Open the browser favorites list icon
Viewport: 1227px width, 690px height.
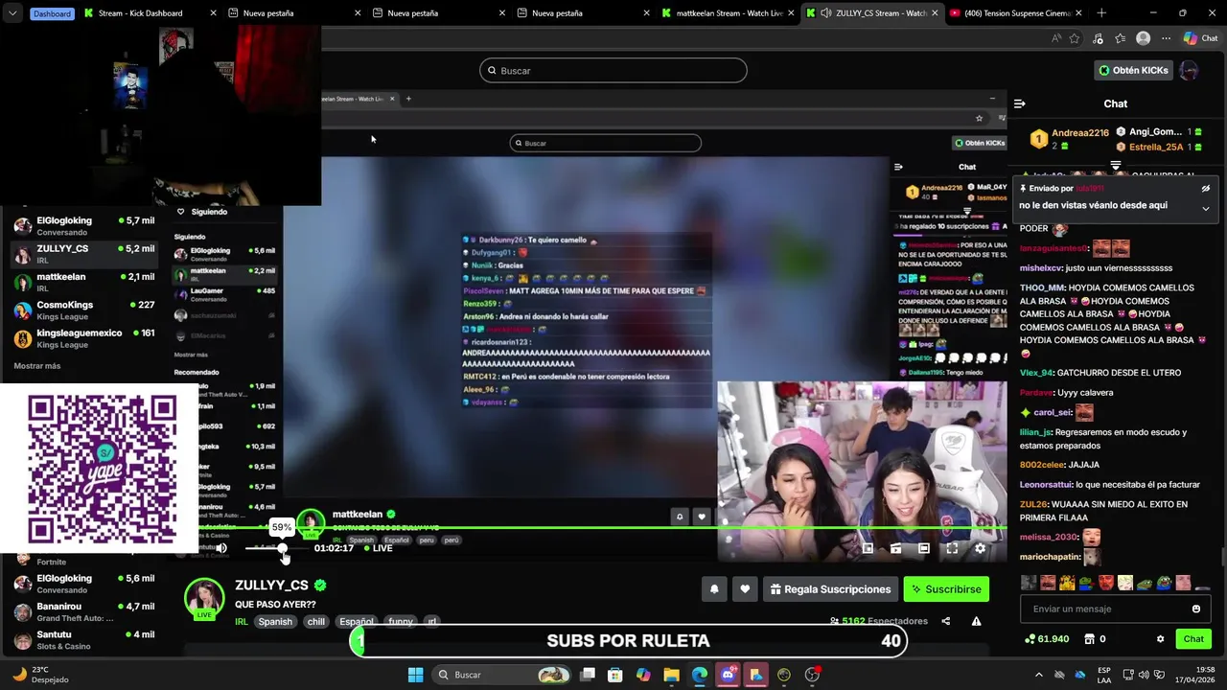1119,38
